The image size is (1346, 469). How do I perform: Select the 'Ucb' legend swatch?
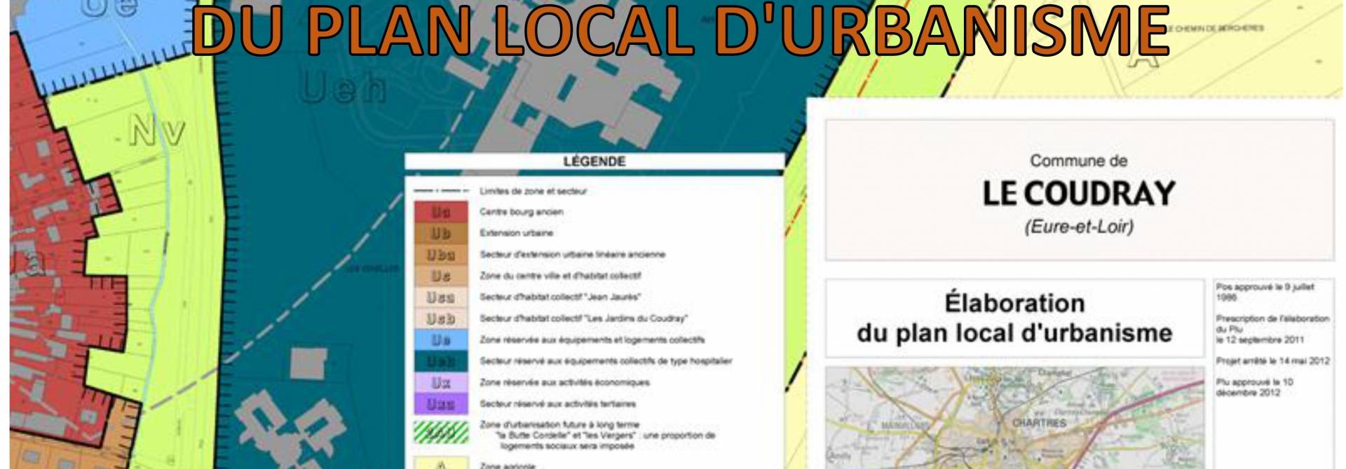[x=440, y=318]
